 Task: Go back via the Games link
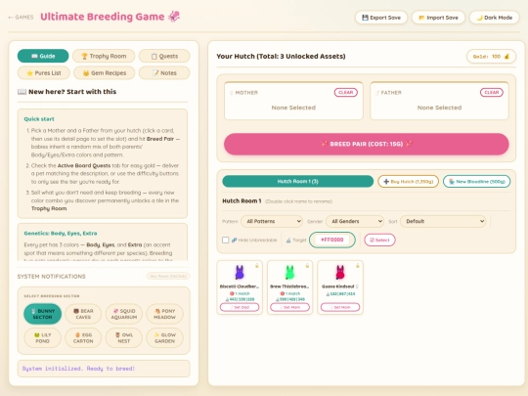[x=21, y=17]
